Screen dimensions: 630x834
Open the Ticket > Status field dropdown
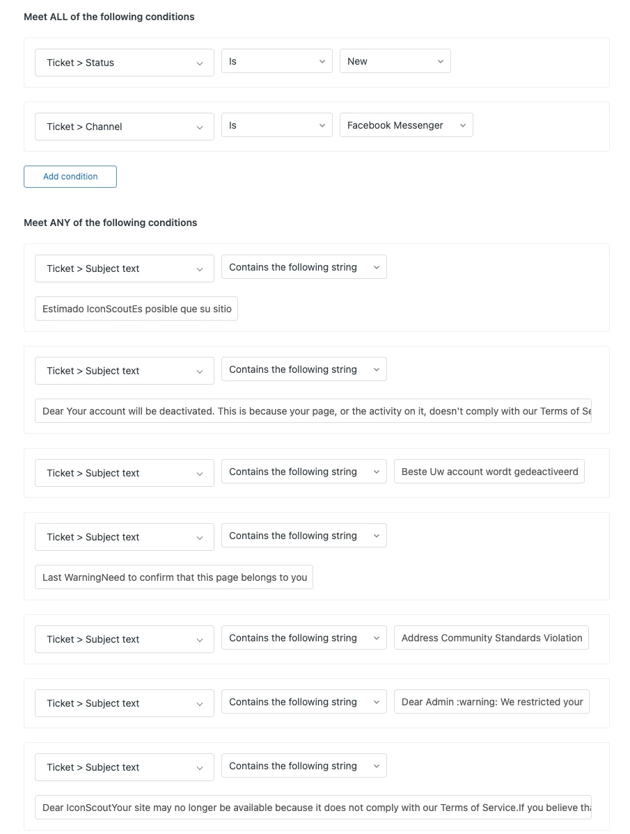pyautogui.click(x=125, y=62)
